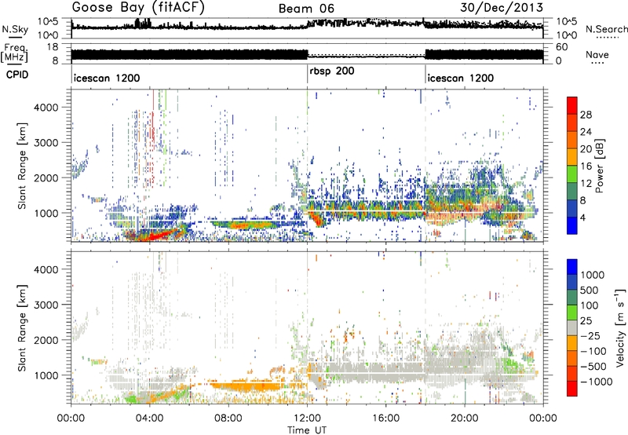This screenshot has height=435, width=628.
Task: Click the "Power [dB]" colorbar title
Action: 599,166
